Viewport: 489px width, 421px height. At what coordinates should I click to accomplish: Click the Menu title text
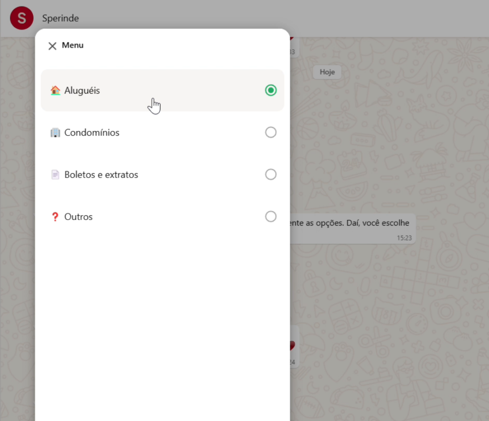pos(73,45)
